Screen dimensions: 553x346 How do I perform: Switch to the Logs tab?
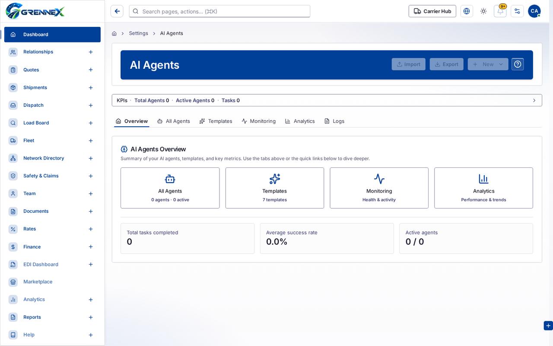pyautogui.click(x=334, y=121)
